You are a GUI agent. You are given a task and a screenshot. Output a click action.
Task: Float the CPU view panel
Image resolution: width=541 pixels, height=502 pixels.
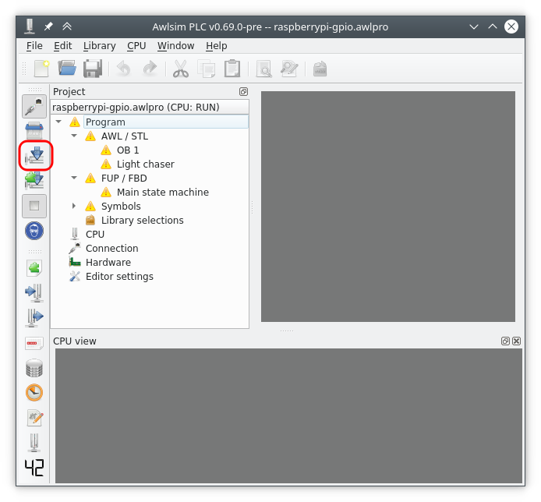pos(505,341)
